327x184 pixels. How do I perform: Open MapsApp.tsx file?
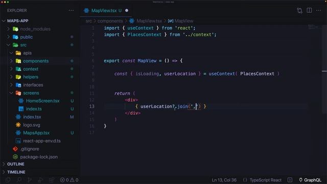pos(36,133)
